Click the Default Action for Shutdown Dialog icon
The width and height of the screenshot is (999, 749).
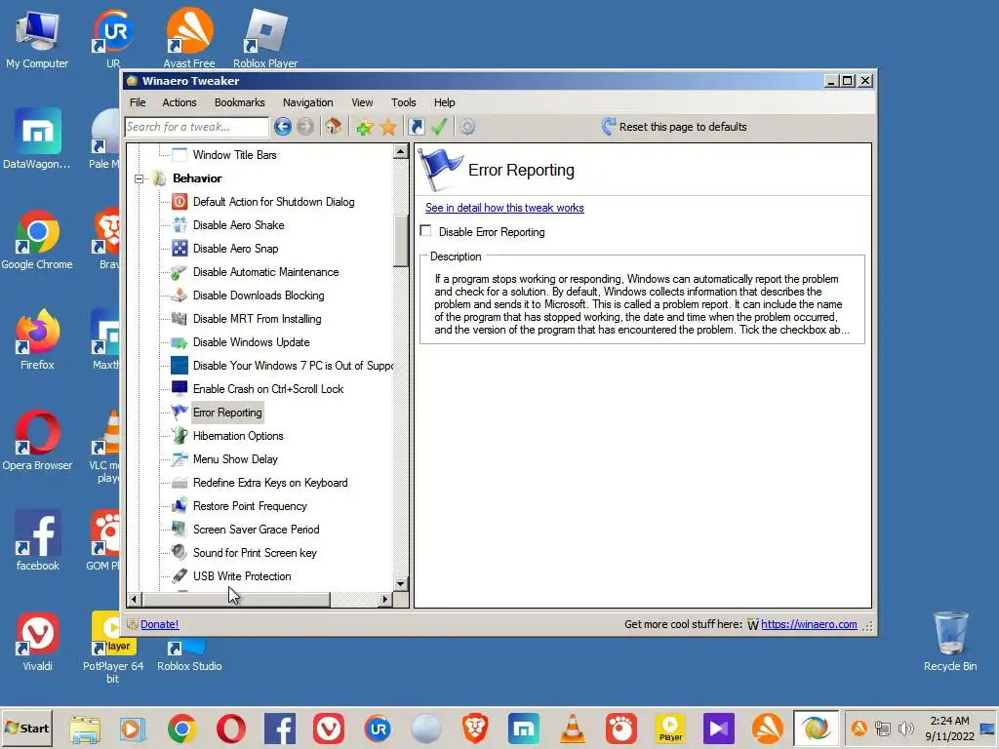pyautogui.click(x=180, y=202)
